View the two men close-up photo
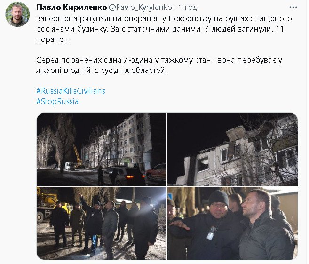Screen dimensions: 309x264 tap(232, 223)
